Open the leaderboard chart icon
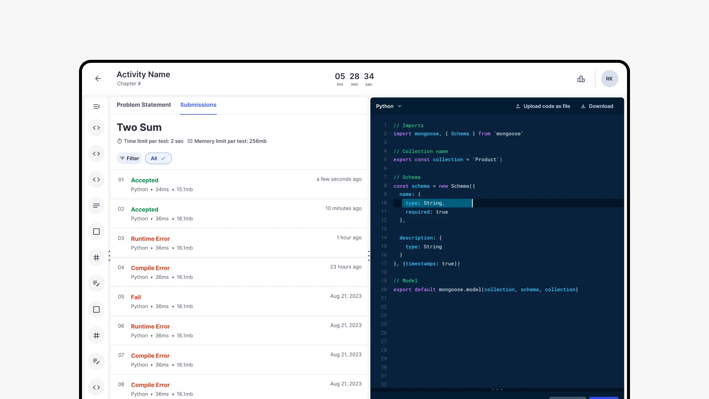This screenshot has width=709, height=399. [x=581, y=79]
